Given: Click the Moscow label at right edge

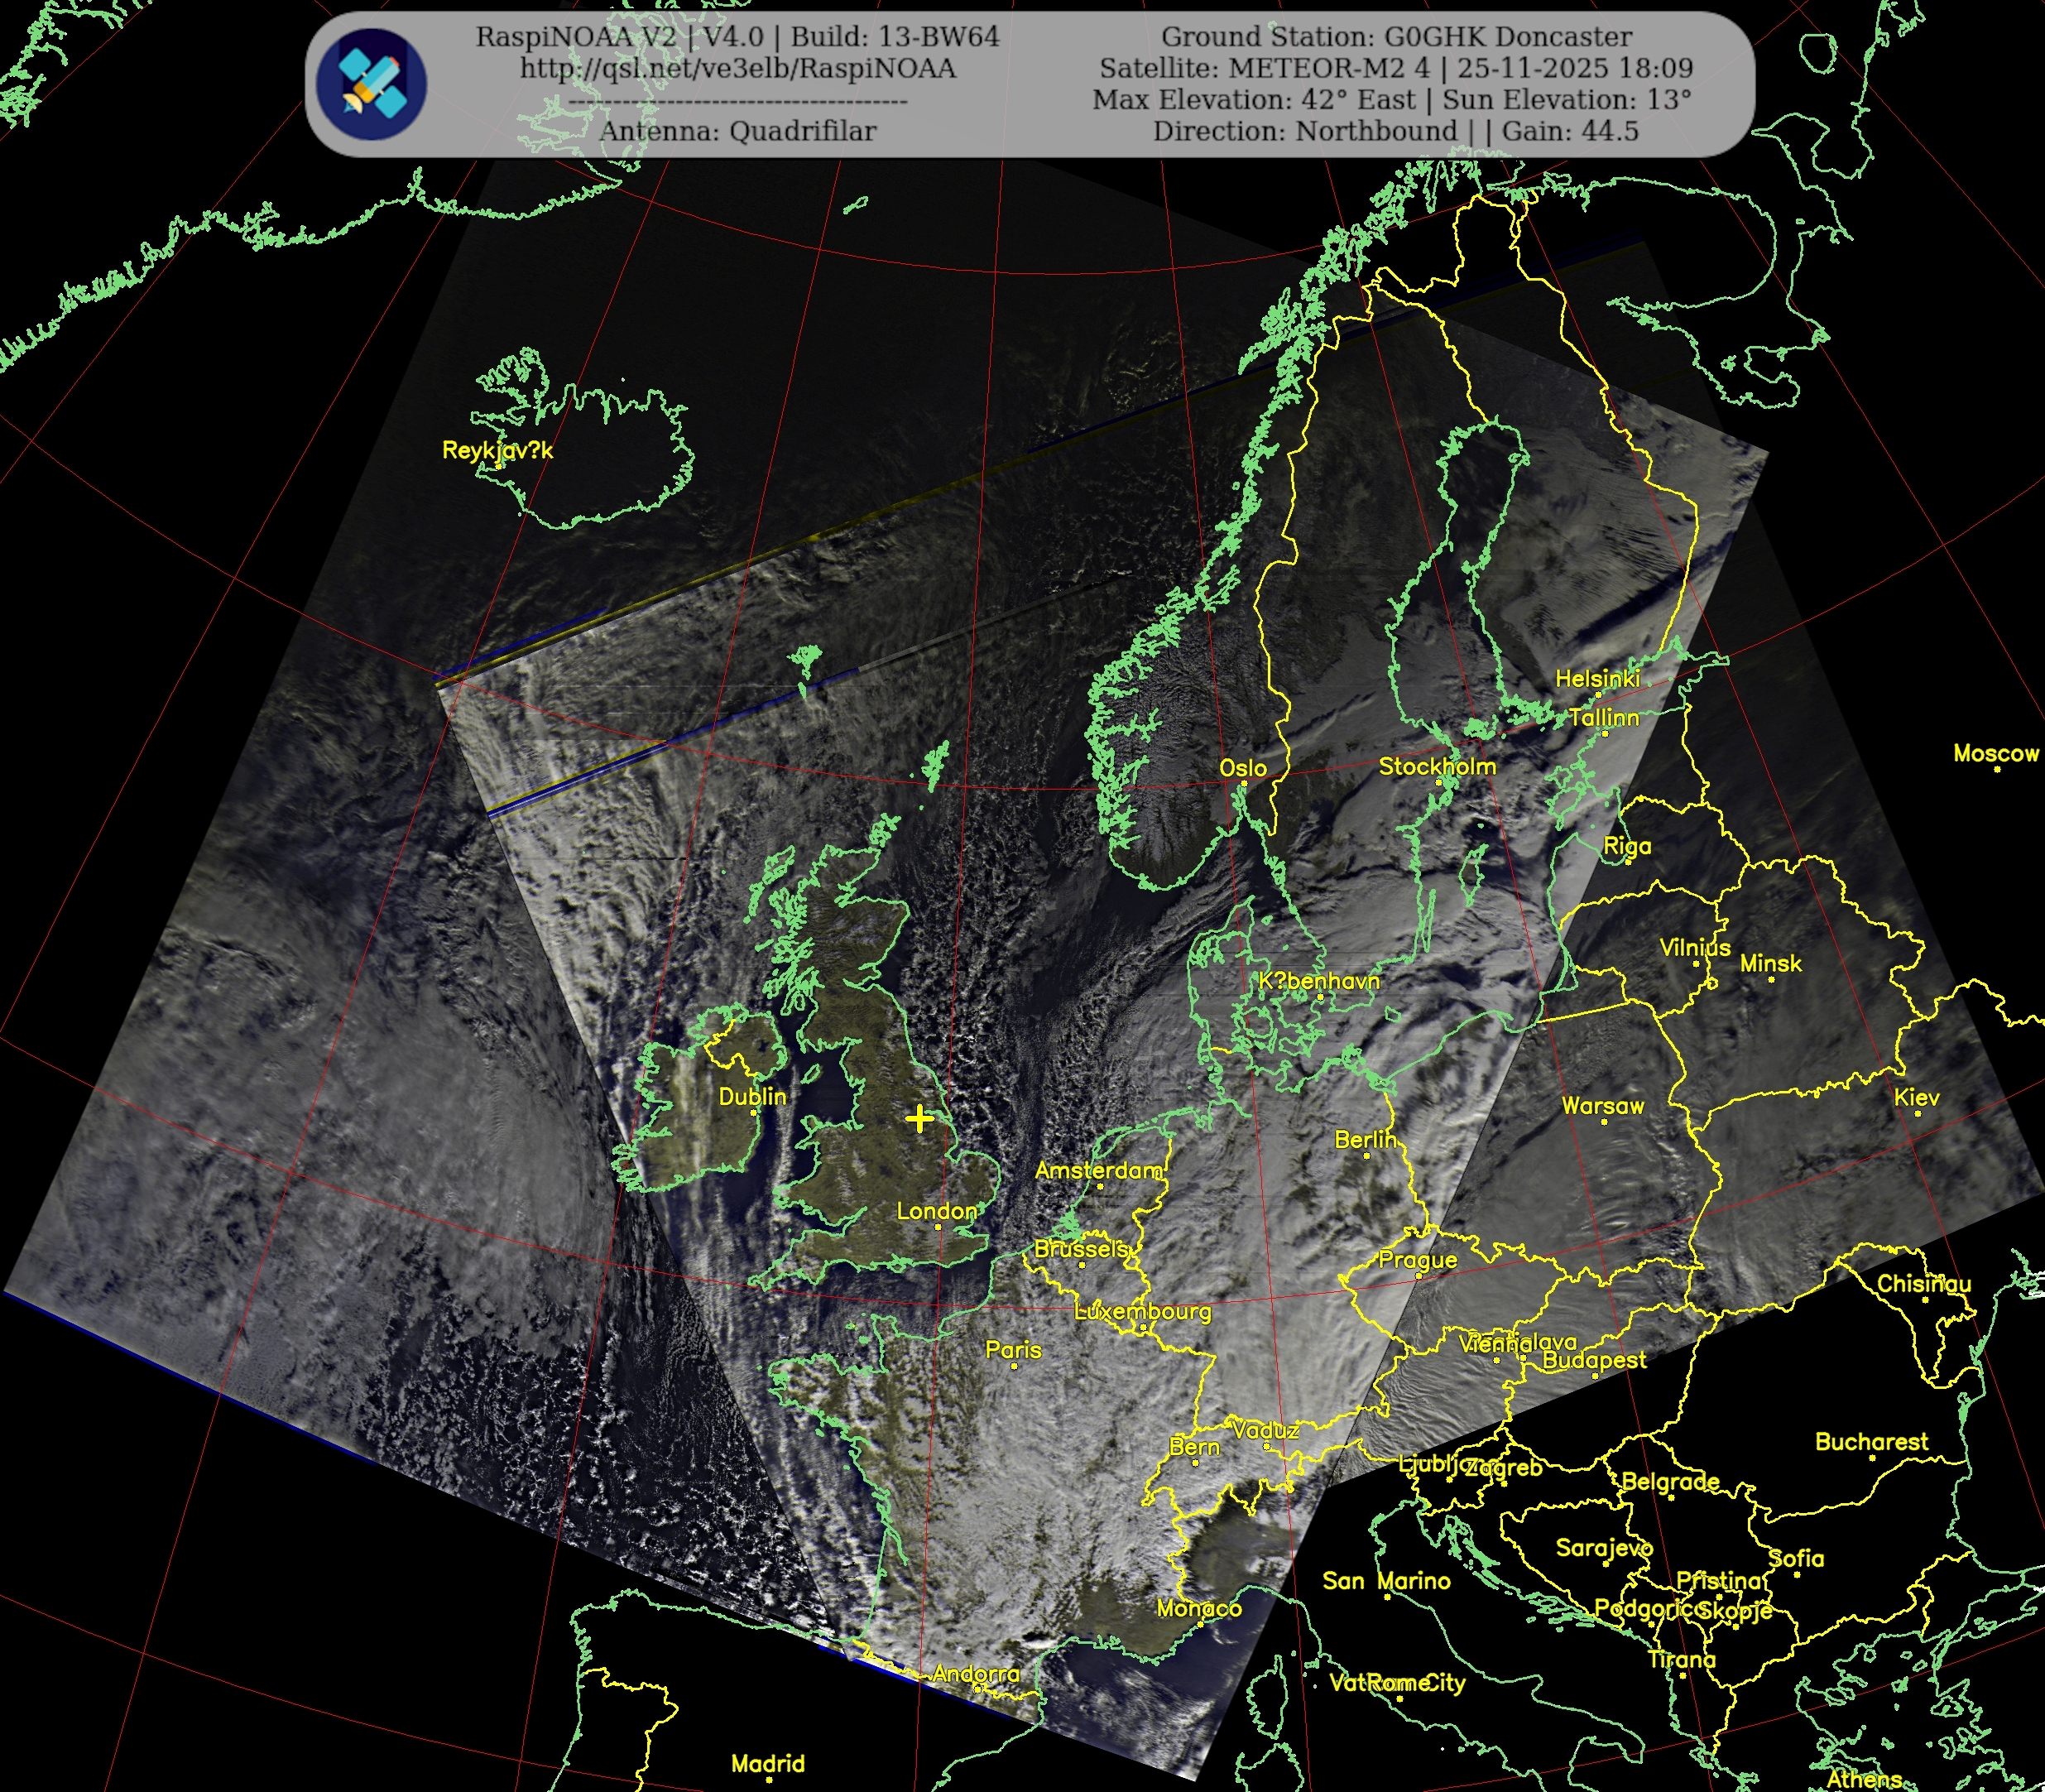Looking at the screenshot, I should pos(1995,753).
